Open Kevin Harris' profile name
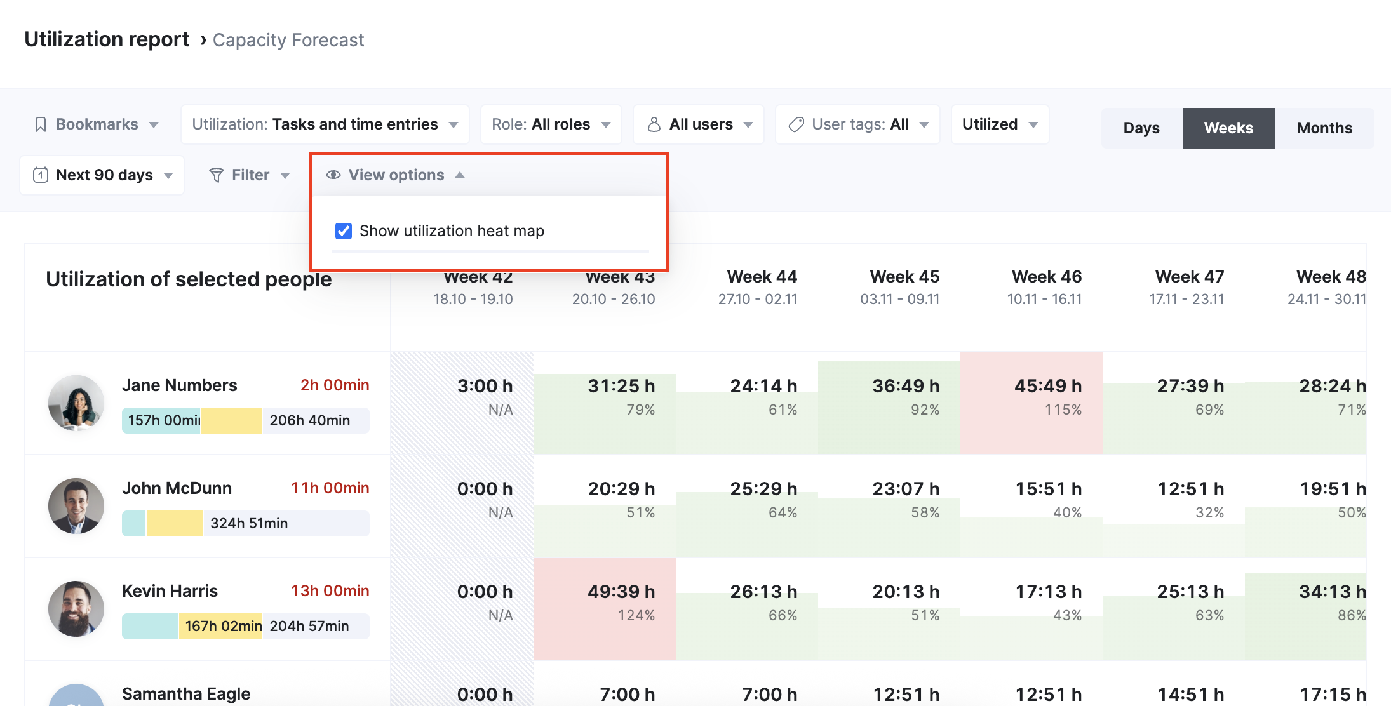 [x=170, y=591]
